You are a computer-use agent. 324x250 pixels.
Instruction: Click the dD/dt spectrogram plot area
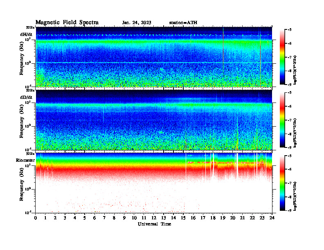pyautogui.click(x=154, y=120)
